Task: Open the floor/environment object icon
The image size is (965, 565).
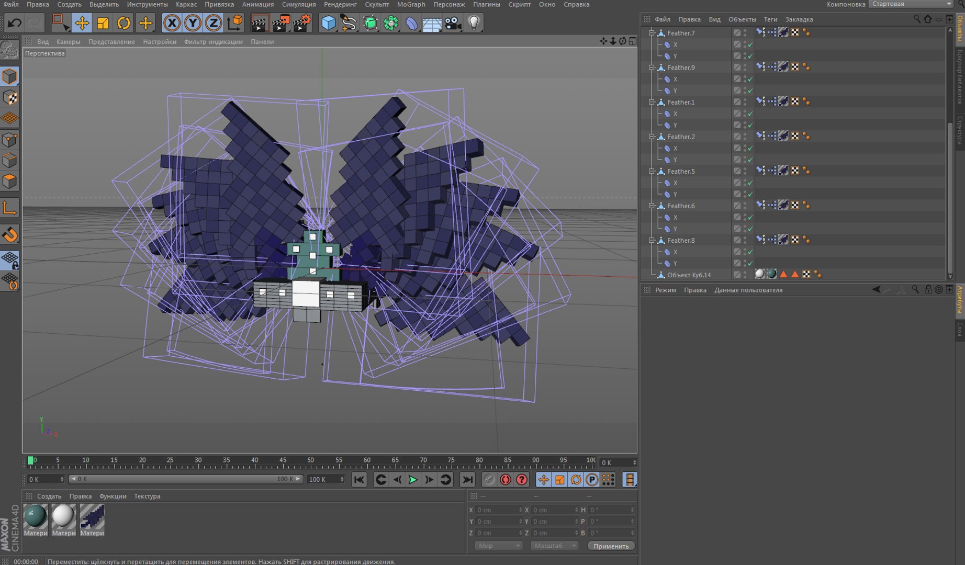Action: 432,23
